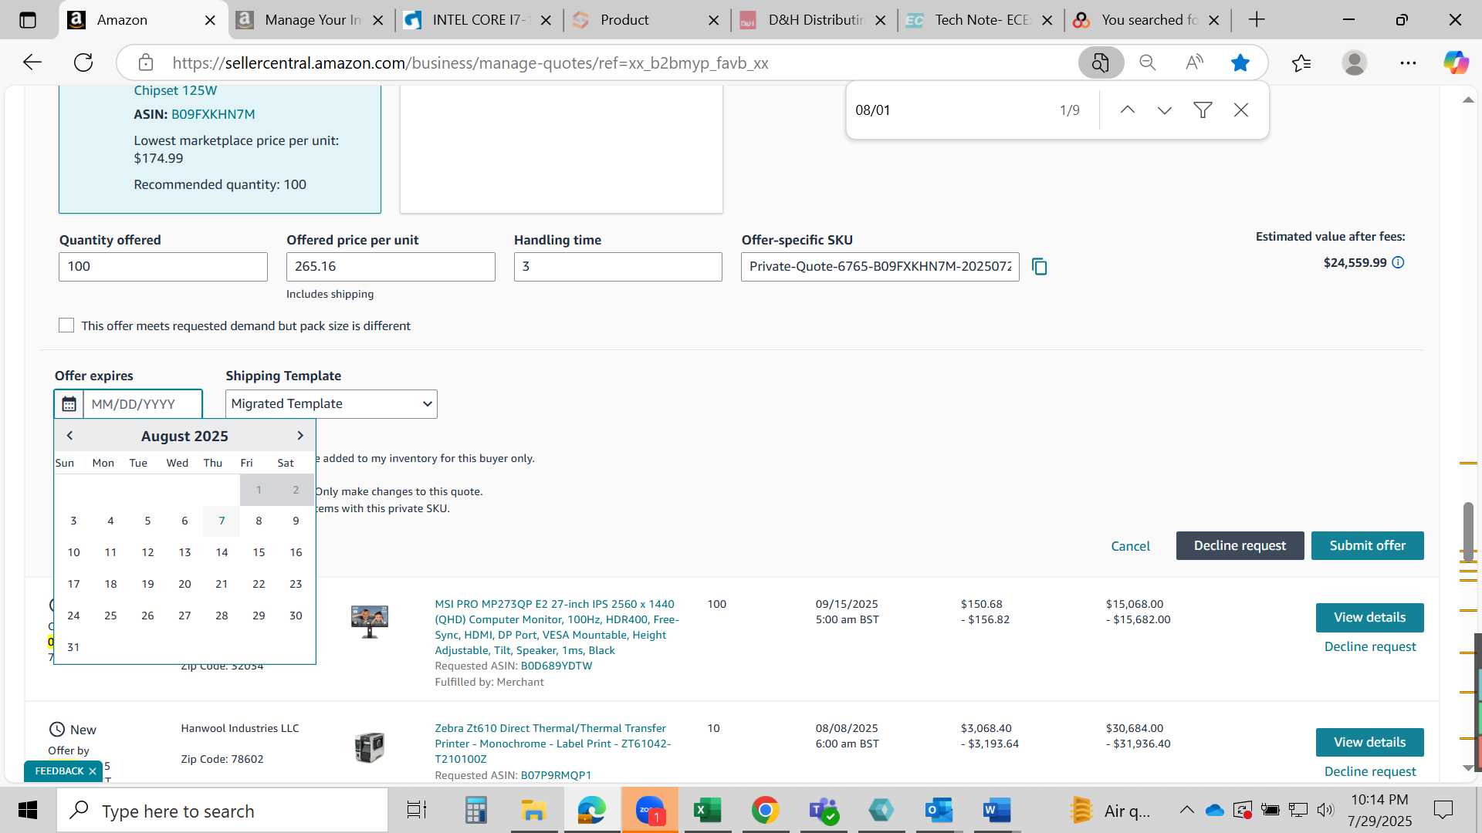The width and height of the screenshot is (1482, 833).
Task: Open Windows Start menu
Action: point(28,811)
